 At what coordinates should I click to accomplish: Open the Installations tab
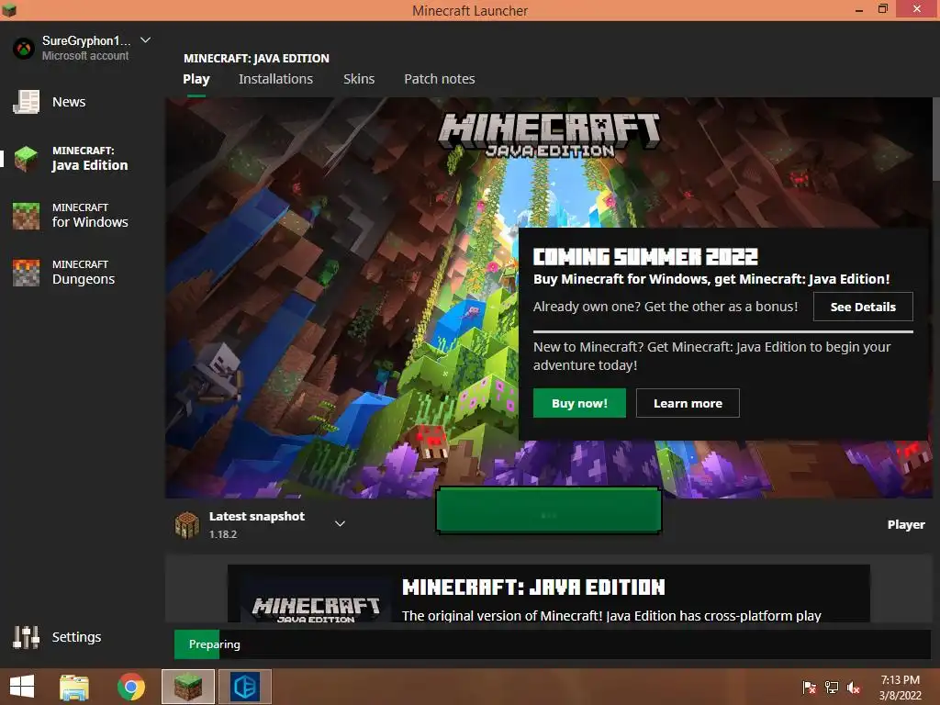(x=275, y=79)
